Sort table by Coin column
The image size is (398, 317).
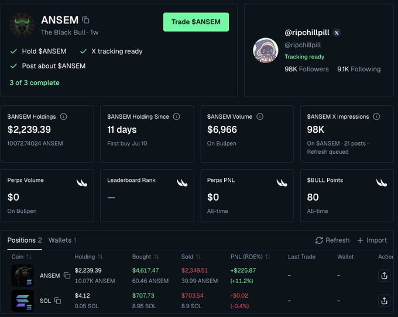point(21,257)
